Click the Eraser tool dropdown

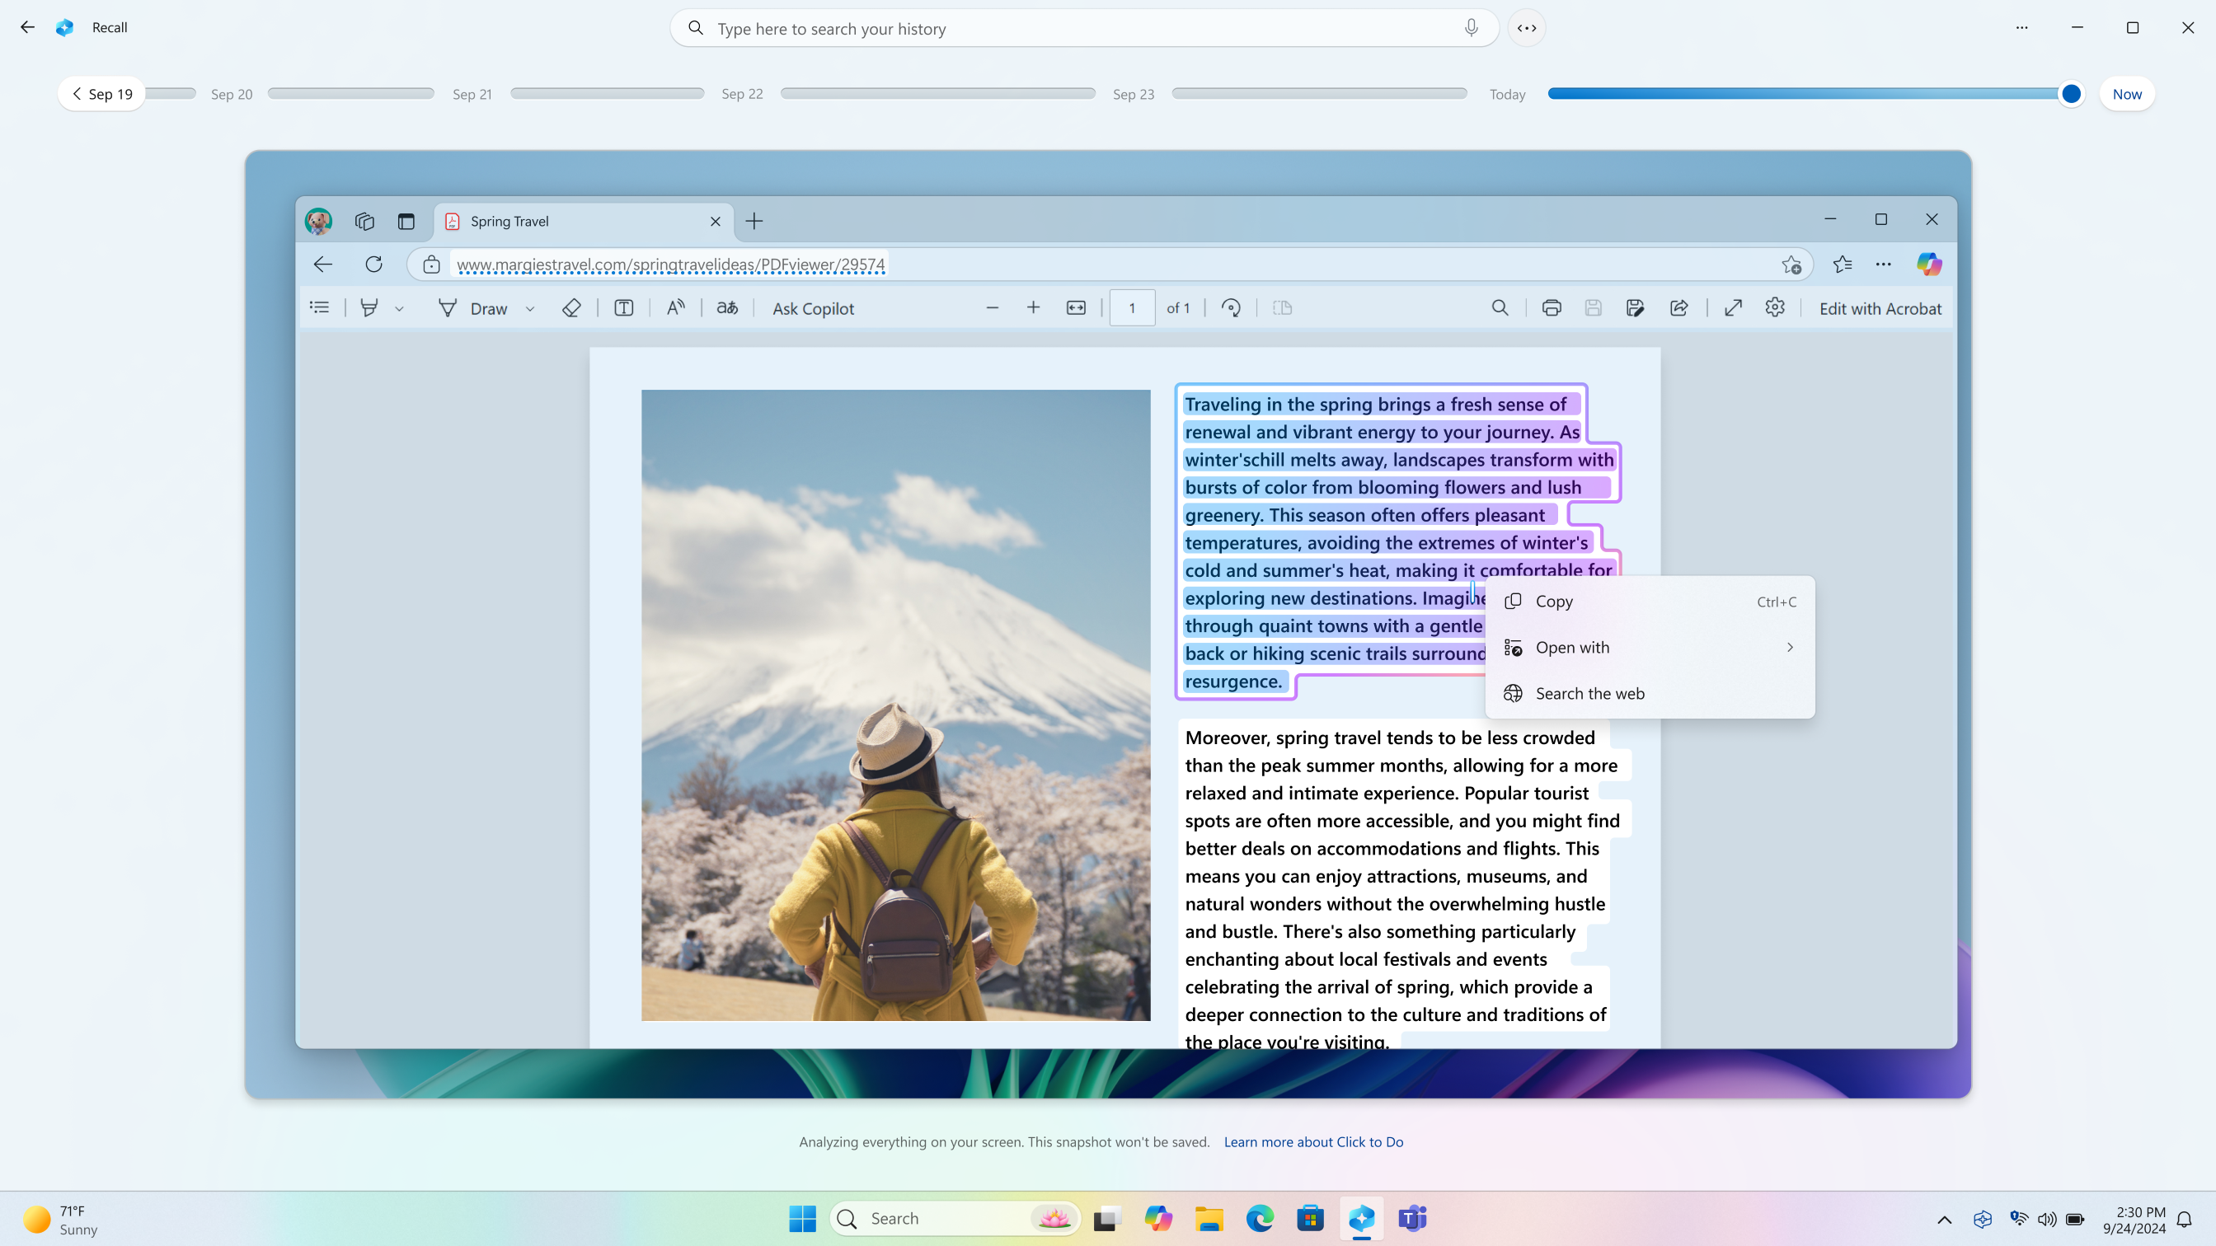[570, 307]
